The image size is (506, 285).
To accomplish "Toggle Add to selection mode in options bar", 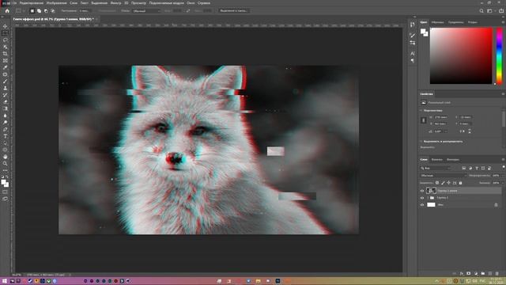I will (39, 10).
